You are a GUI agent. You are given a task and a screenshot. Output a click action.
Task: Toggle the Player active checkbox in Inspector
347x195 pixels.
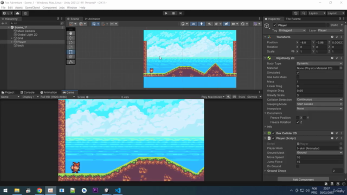pos(274,25)
